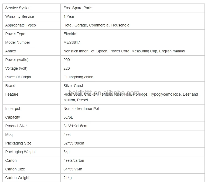
Task: Click the "21kg" carton weight value
Action: point(67,178)
